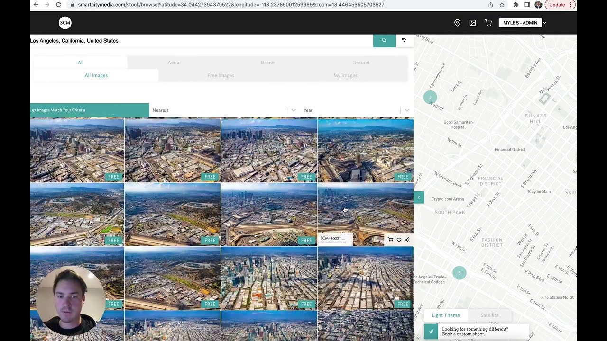The height and width of the screenshot is (341, 607).
Task: Click the browser address bar URL
Action: tap(231, 5)
